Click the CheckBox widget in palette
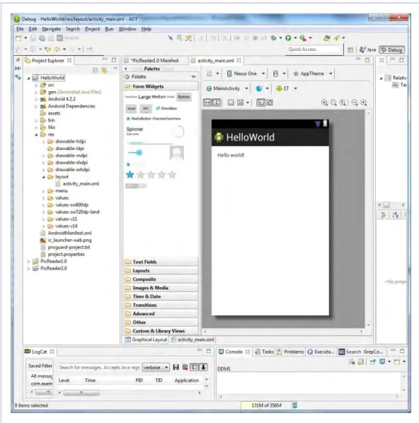 pos(166,108)
